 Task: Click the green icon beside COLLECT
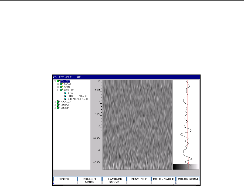(x=58, y=81)
